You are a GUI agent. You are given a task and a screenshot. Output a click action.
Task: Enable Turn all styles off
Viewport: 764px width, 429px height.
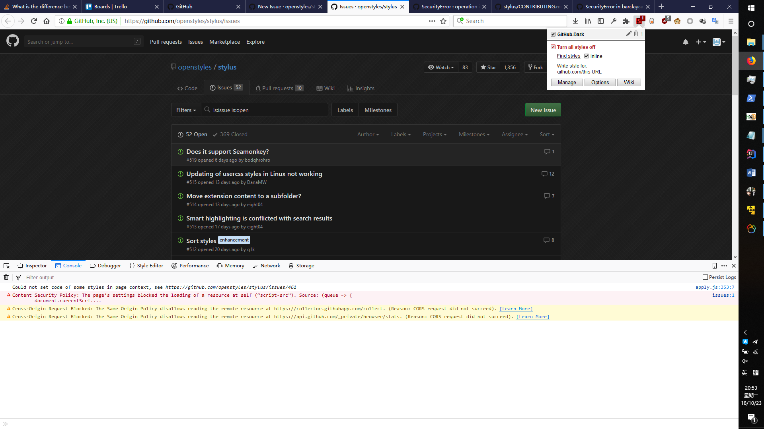[x=553, y=47]
